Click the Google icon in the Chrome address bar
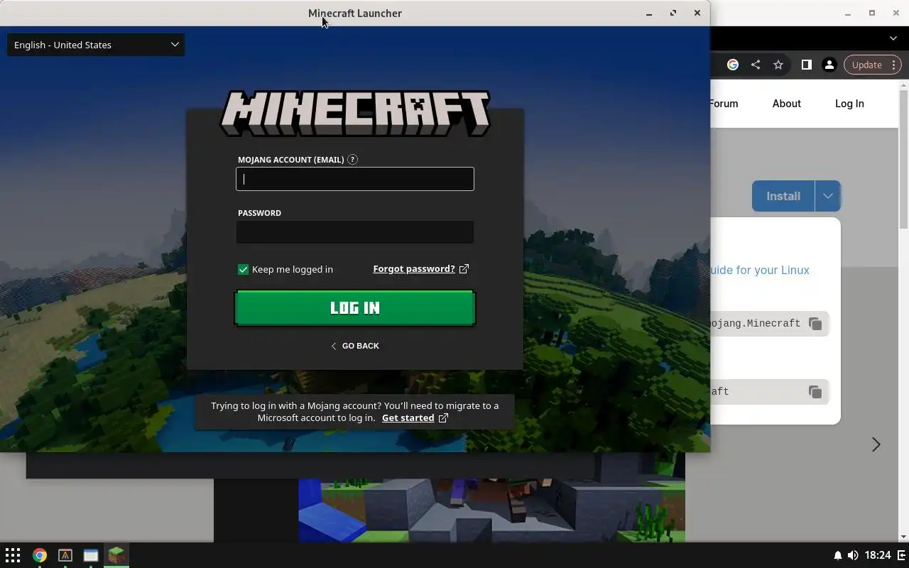The width and height of the screenshot is (909, 568). 733,65
